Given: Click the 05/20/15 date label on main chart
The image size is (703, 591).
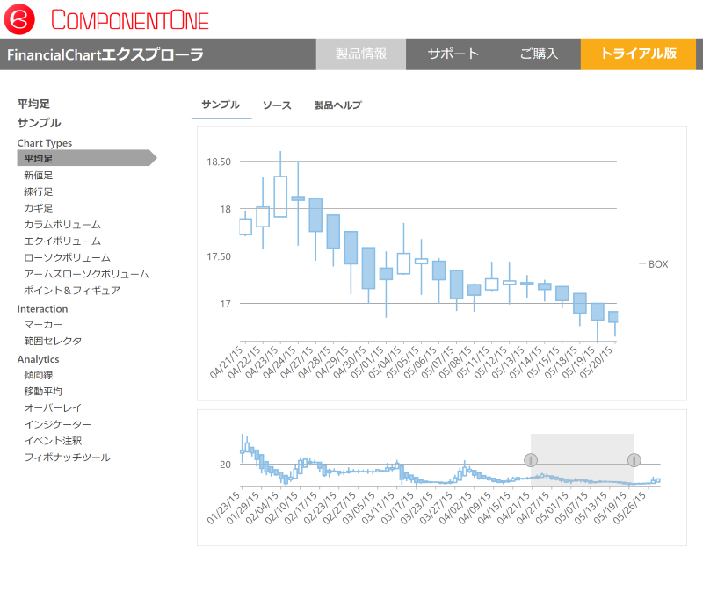Looking at the screenshot, I should 596,363.
